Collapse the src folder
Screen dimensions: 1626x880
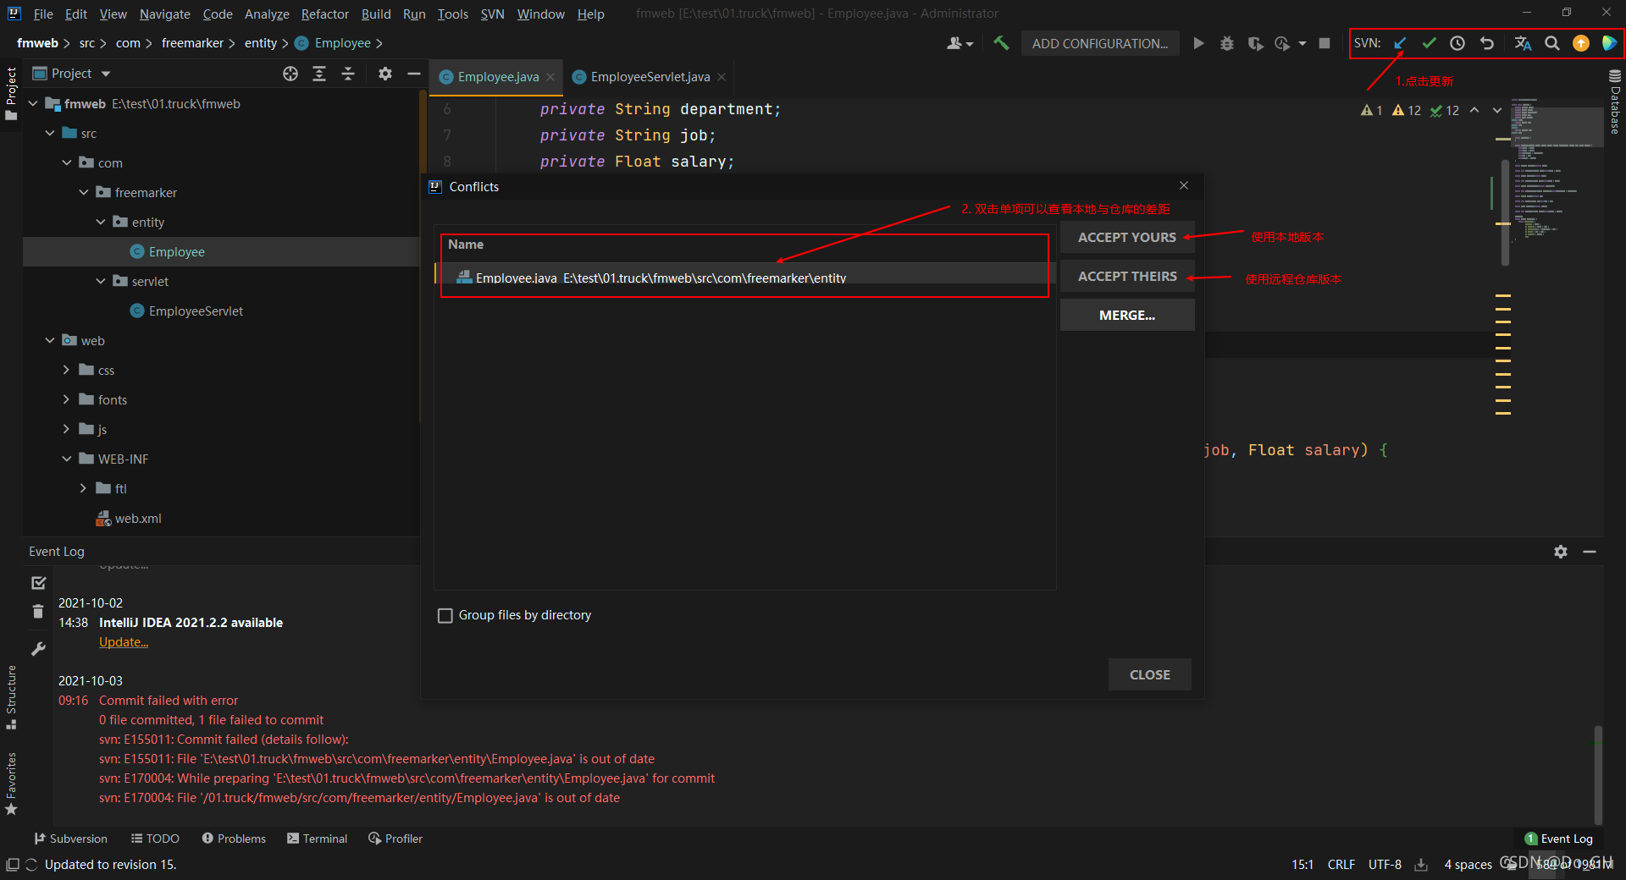[50, 133]
